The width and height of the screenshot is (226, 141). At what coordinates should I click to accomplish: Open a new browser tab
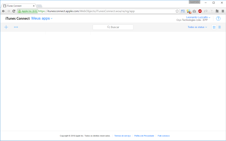pos(39,6)
